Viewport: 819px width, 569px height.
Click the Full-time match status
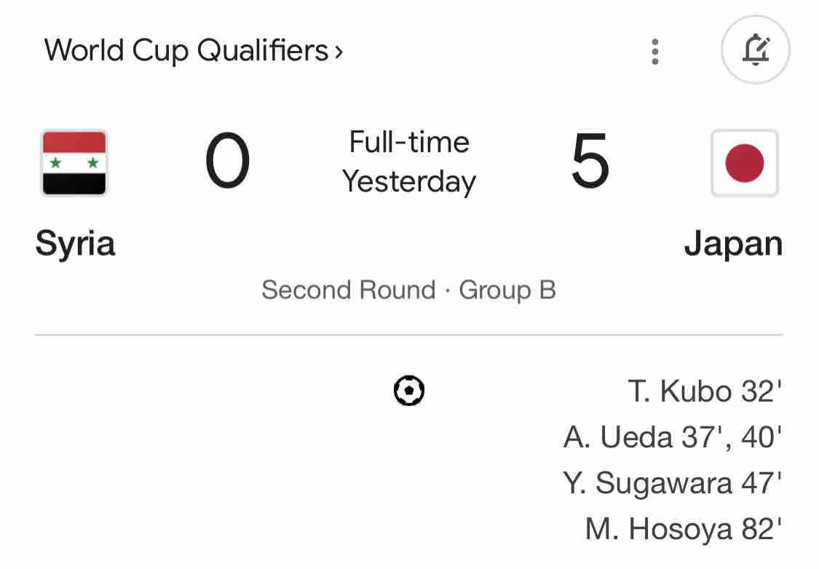coord(409,142)
